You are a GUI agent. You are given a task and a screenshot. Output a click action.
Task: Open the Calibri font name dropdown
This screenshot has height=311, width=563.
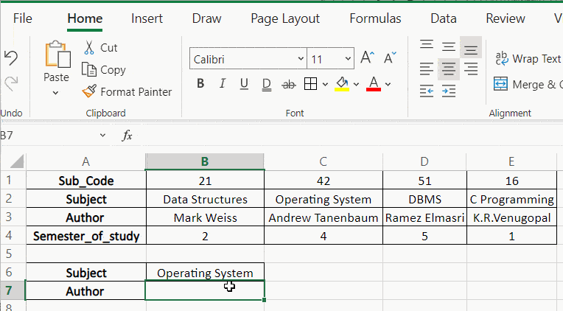coord(301,58)
